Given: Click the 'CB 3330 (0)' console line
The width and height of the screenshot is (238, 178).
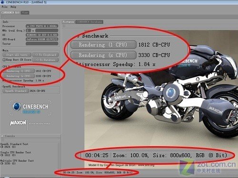Looking at the screenshot, I should (x=8, y=163).
